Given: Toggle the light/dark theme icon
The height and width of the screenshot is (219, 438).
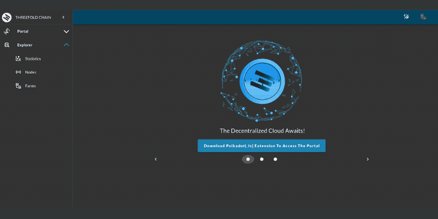Looking at the screenshot, I should (x=406, y=16).
